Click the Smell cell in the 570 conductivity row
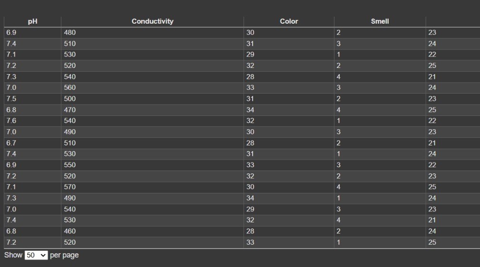 pos(380,187)
